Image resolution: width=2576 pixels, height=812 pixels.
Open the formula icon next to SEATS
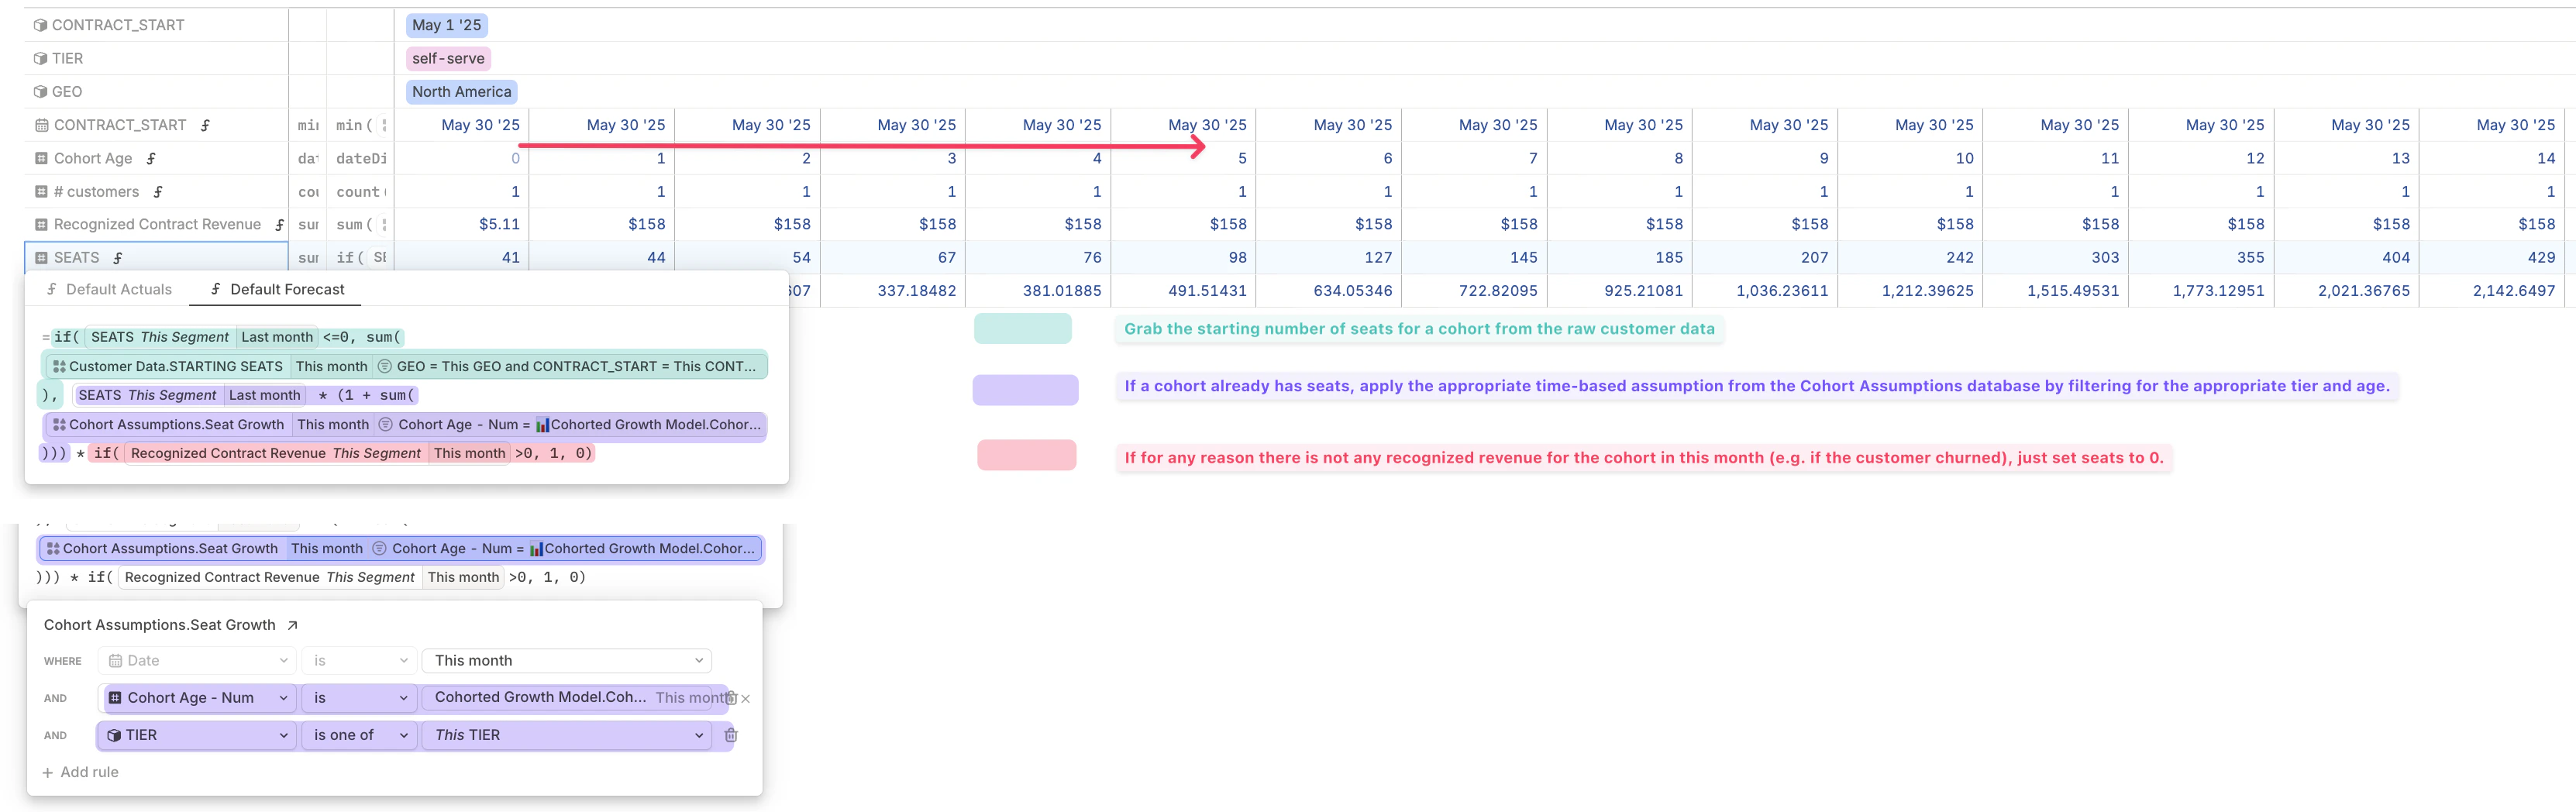point(118,258)
